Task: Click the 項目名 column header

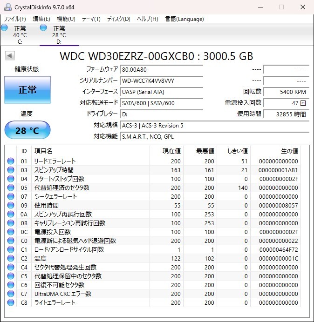Action: [90, 151]
